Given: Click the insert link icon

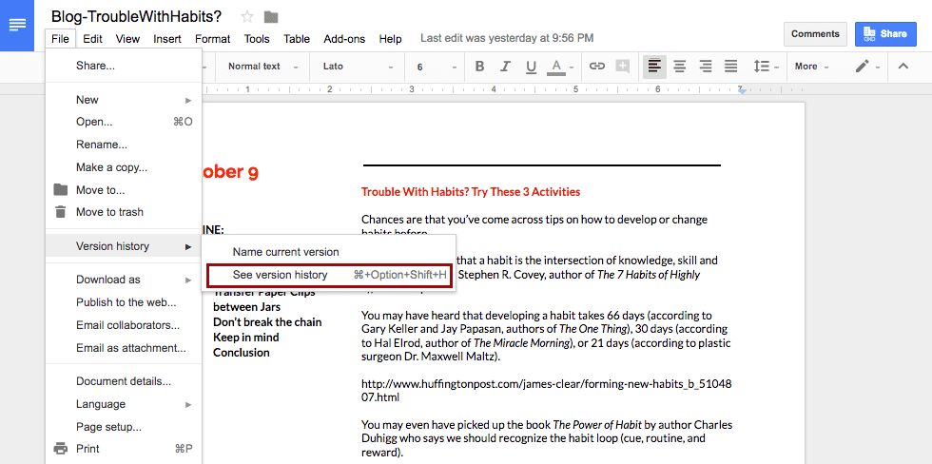Looking at the screenshot, I should (x=597, y=67).
